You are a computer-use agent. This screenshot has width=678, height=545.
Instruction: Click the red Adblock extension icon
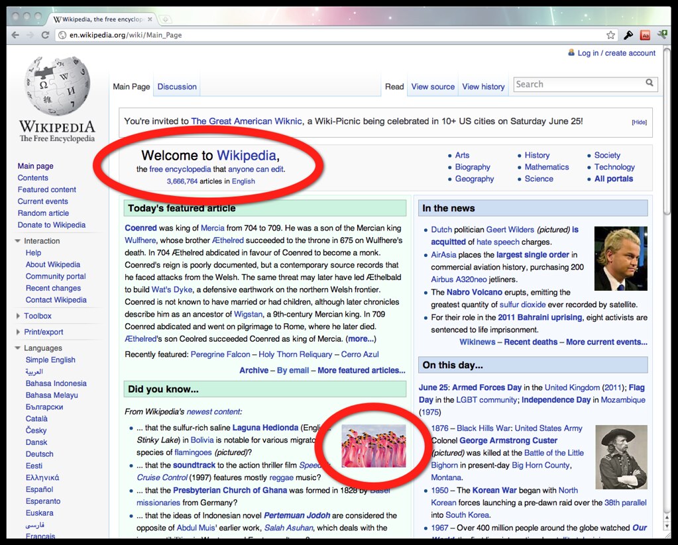pyautogui.click(x=645, y=35)
